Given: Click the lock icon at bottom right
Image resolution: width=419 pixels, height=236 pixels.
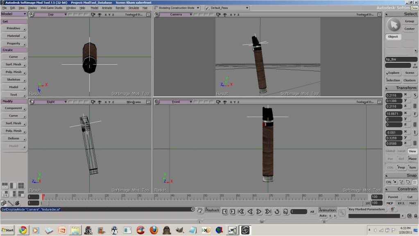Looking at the screenshot, I should pyautogui.click(x=416, y=216).
